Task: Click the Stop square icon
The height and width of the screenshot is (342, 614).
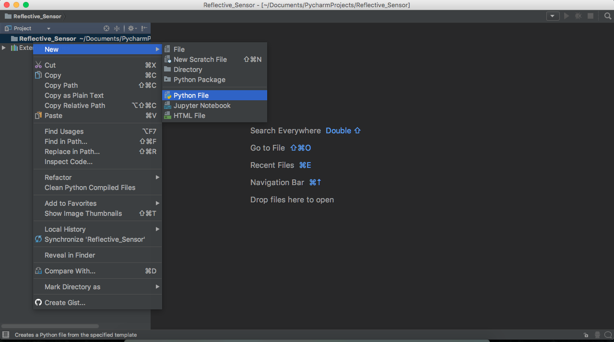Action: (590, 16)
